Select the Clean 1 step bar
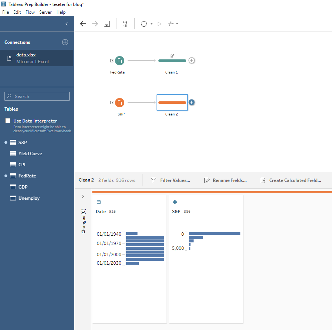332x330 pixels. (172, 61)
